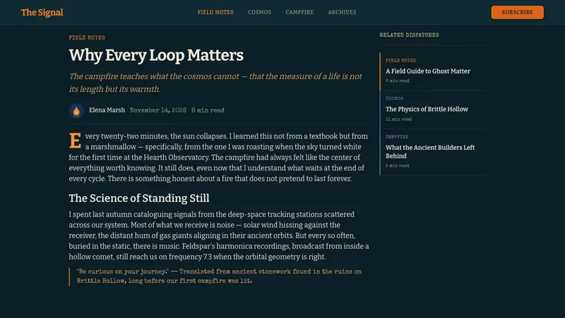Click the Field Notes tag above Ghost Matter
Viewport: 565px width, 318px height.
[x=400, y=61]
